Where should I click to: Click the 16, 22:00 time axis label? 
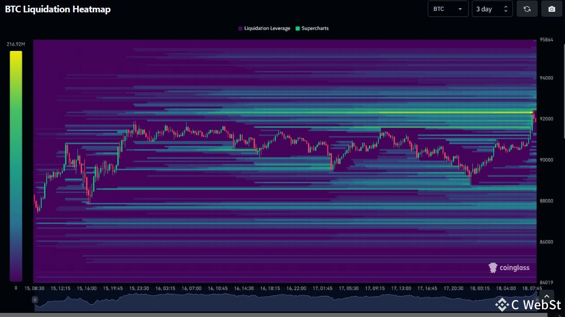pos(296,289)
